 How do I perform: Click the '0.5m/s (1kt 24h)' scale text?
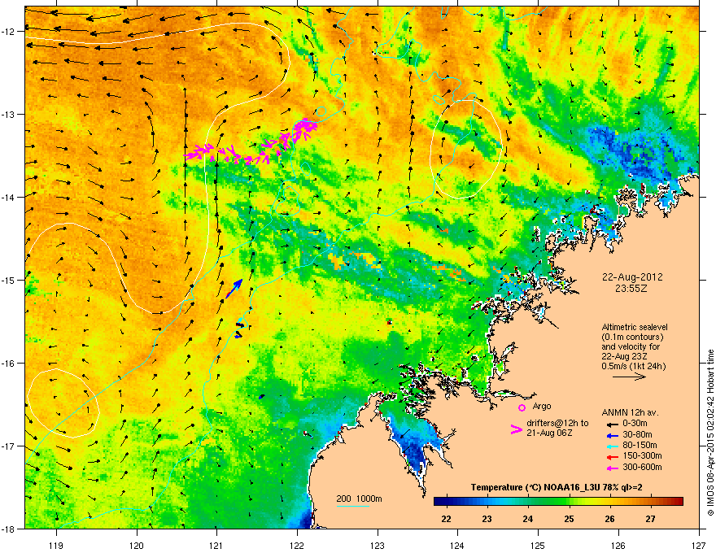[633, 366]
